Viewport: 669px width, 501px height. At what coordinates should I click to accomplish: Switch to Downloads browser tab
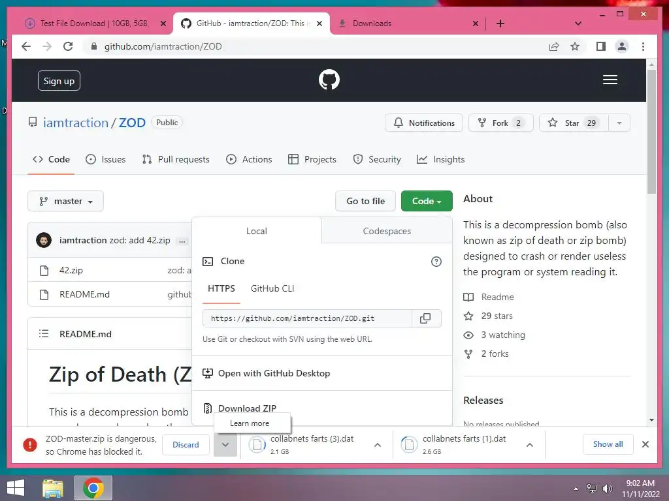[x=408, y=23]
